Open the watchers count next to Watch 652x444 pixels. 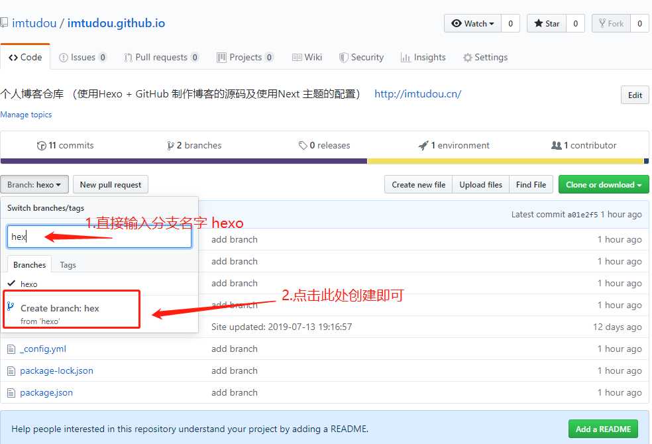coord(511,23)
